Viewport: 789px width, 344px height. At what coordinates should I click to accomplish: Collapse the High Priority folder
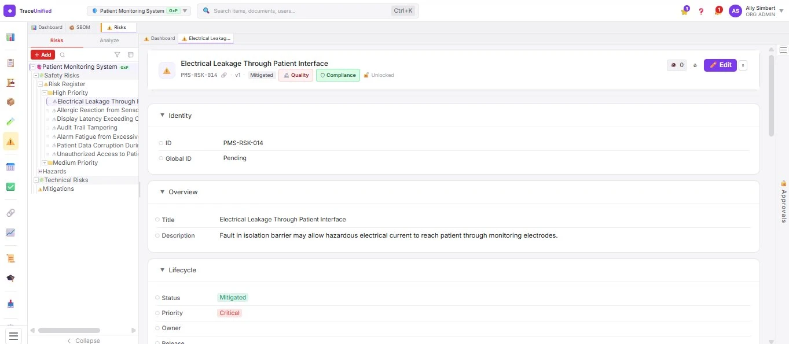pyautogui.click(x=45, y=93)
